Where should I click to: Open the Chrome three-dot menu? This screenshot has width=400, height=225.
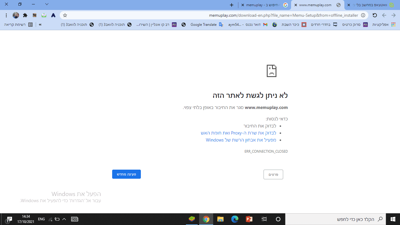pos(6,15)
